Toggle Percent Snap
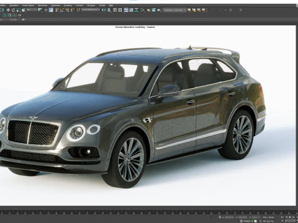 67,10
